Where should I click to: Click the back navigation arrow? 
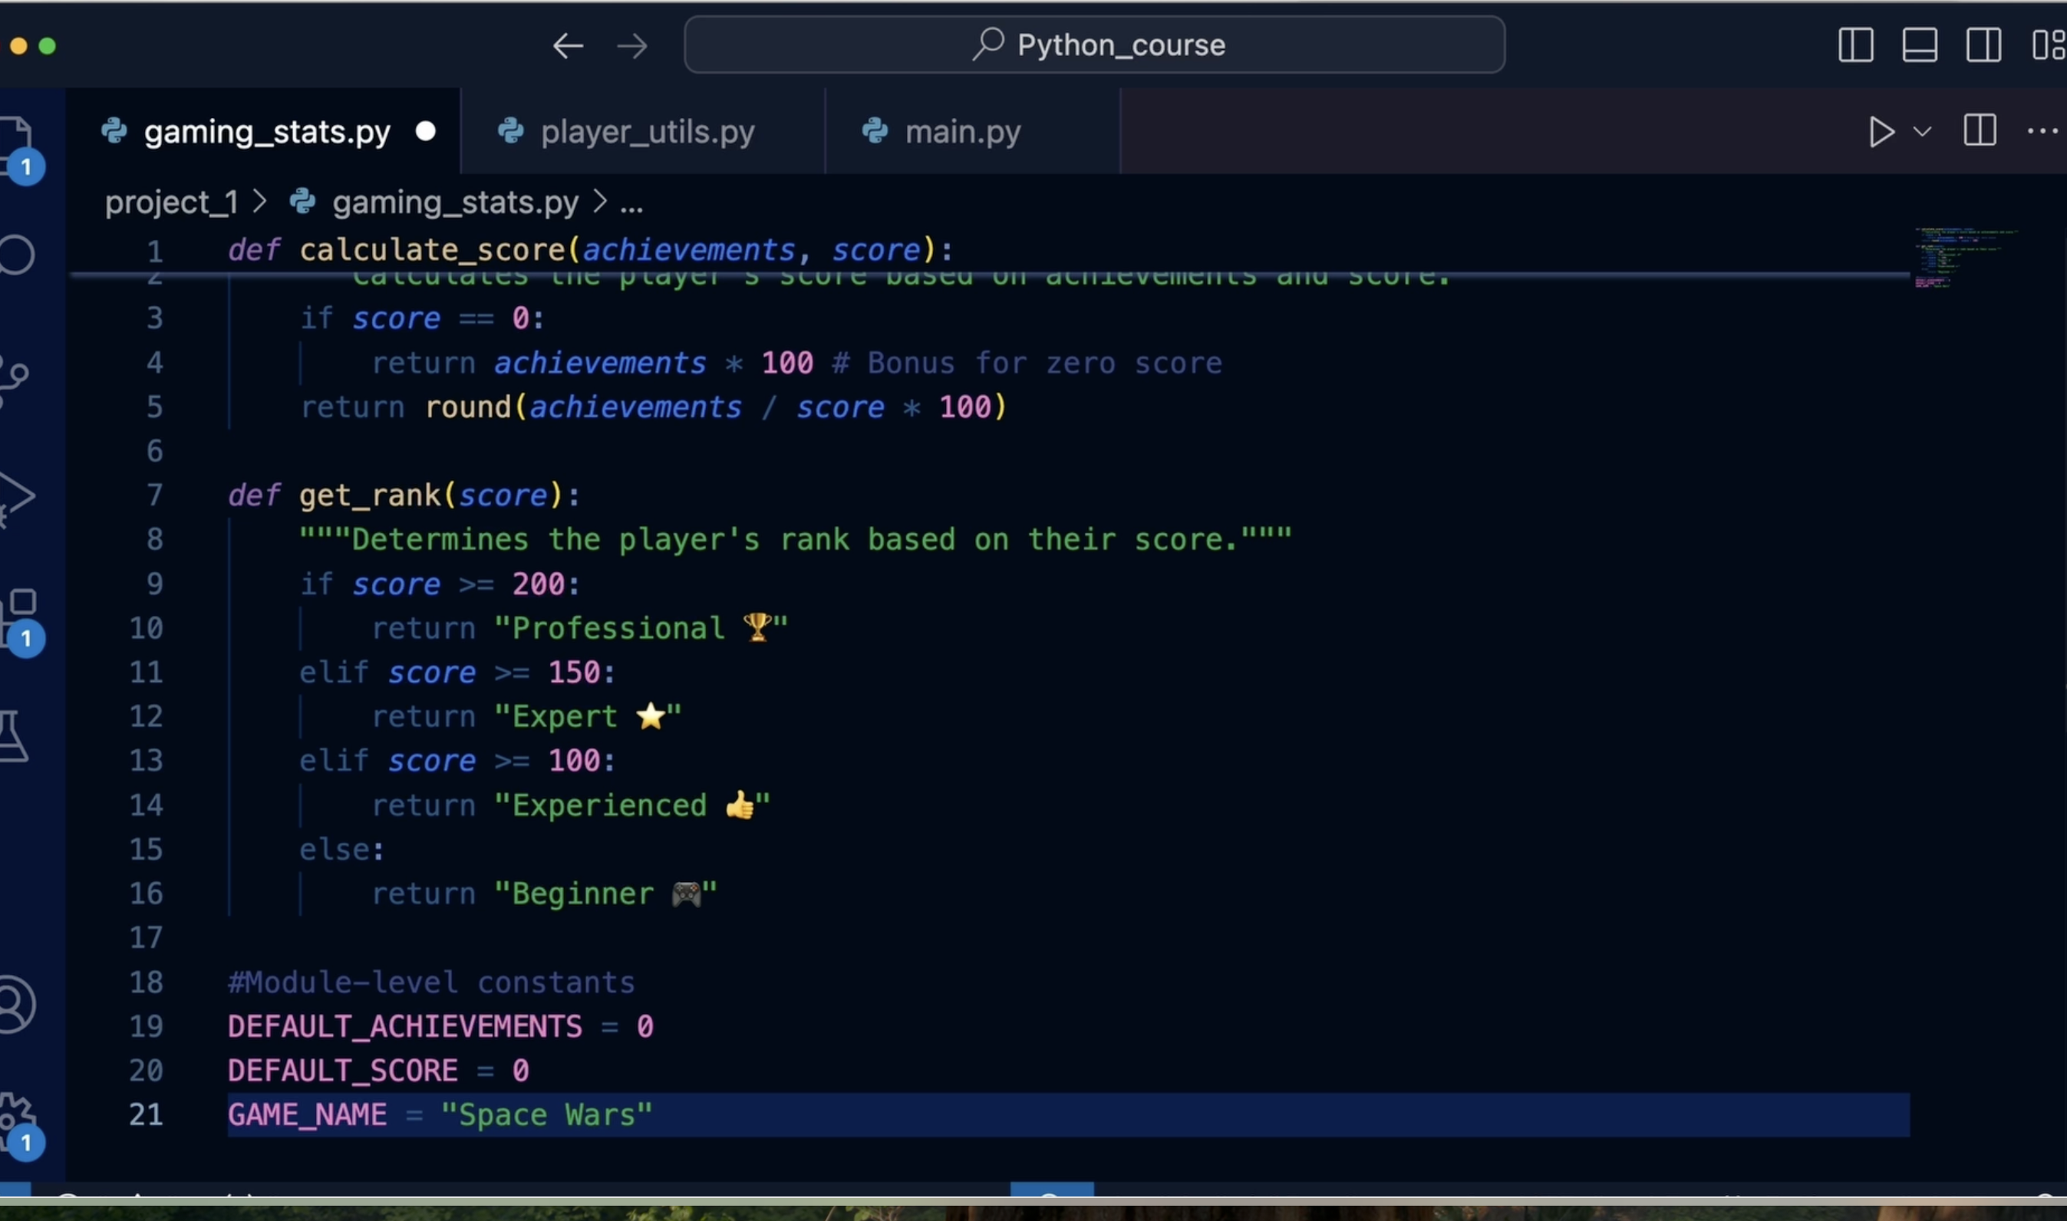[567, 45]
